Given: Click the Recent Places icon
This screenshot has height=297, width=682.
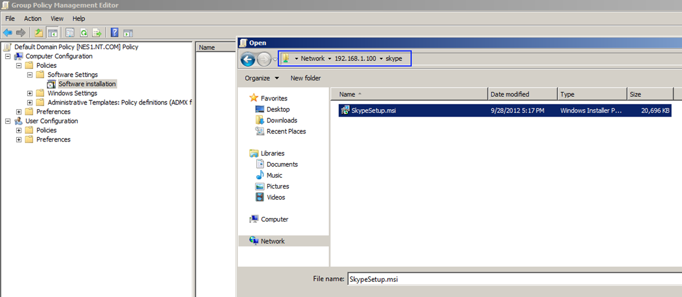Looking at the screenshot, I should [x=260, y=131].
